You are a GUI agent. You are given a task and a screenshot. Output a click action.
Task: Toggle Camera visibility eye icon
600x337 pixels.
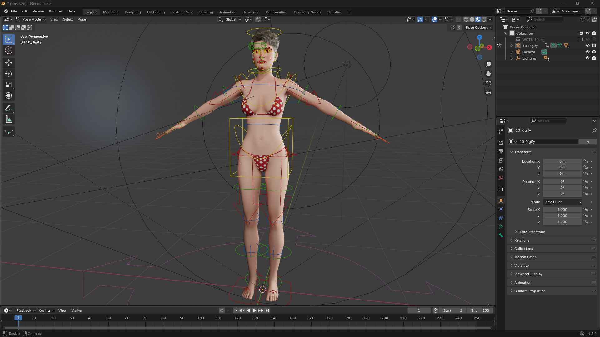coord(587,52)
